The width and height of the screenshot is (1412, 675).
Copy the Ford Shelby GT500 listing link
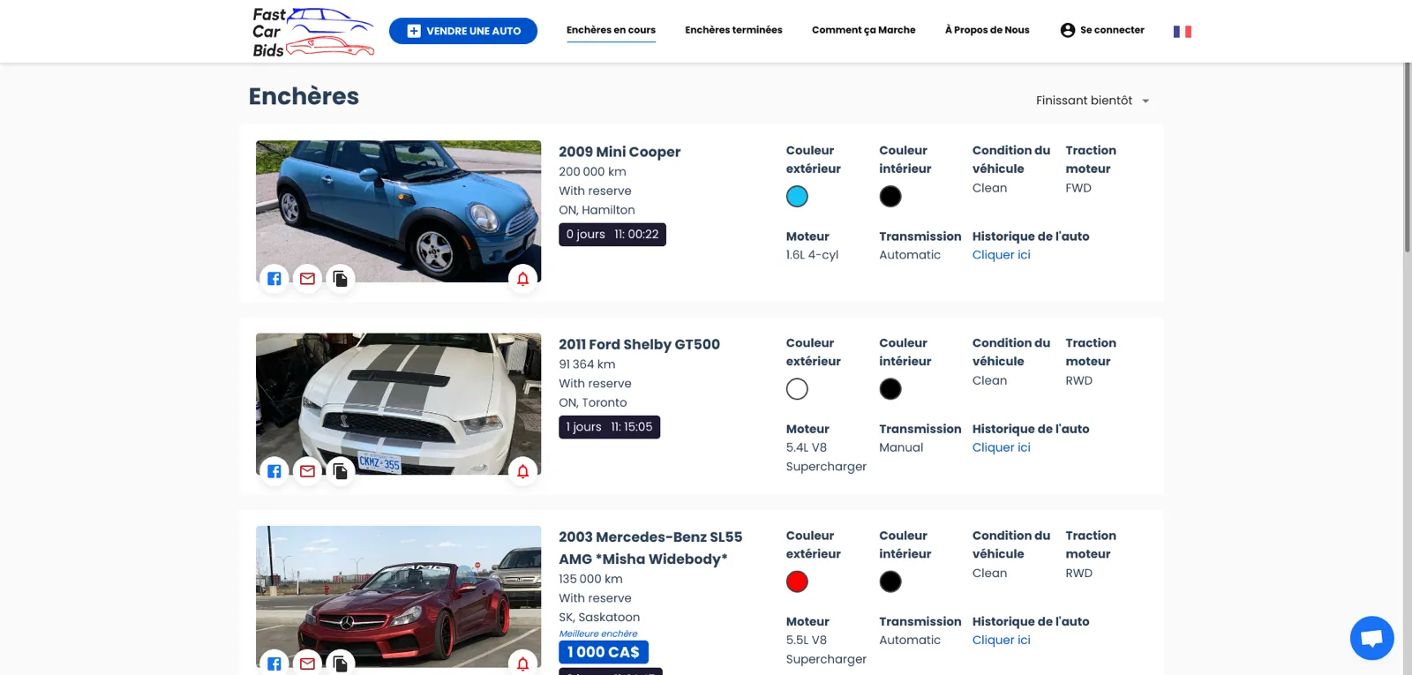click(340, 471)
